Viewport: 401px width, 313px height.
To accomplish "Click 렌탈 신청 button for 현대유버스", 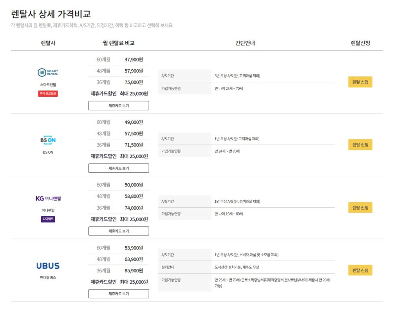I will [360, 270].
